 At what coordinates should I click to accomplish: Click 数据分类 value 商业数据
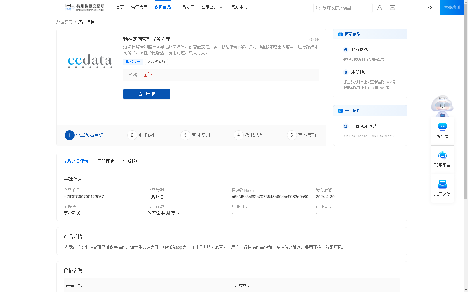tap(72, 213)
